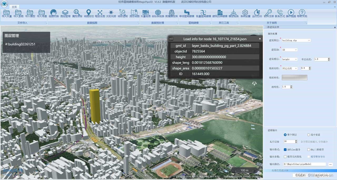Expand 数据视图 group launcher arrow
The height and width of the screenshot is (180, 337).
[138, 23]
